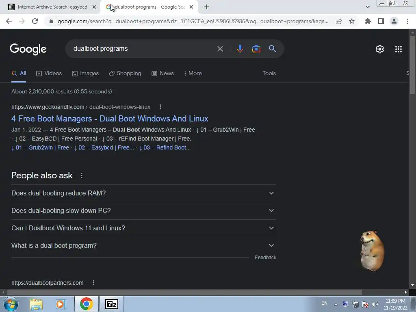Click the Chrome taskbar icon
The width and height of the screenshot is (416, 312).
coord(86,304)
